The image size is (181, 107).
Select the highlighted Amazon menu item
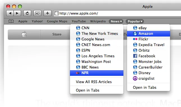pos(148,34)
